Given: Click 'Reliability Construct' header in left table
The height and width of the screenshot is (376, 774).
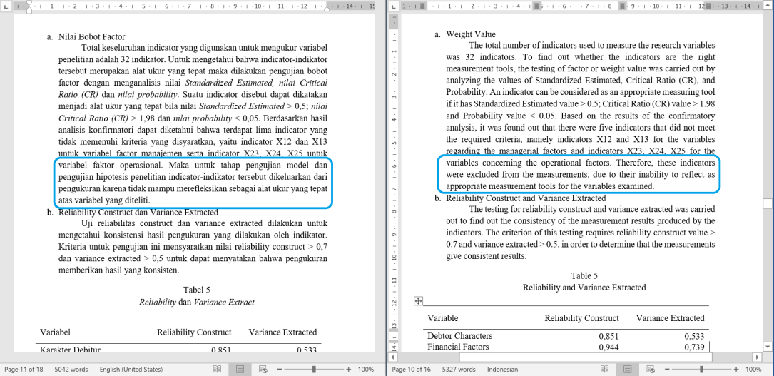Looking at the screenshot, I should tap(194, 332).
